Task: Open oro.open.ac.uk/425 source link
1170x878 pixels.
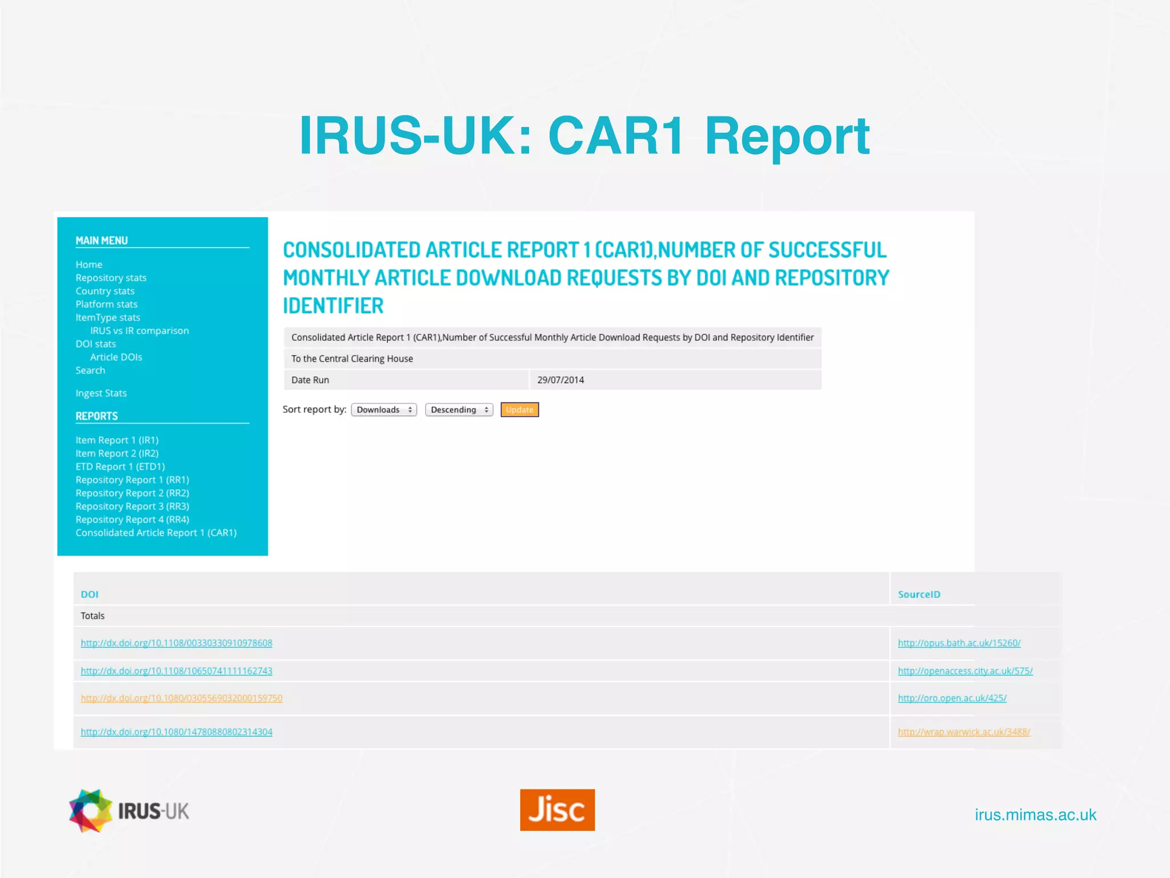Action: [952, 698]
